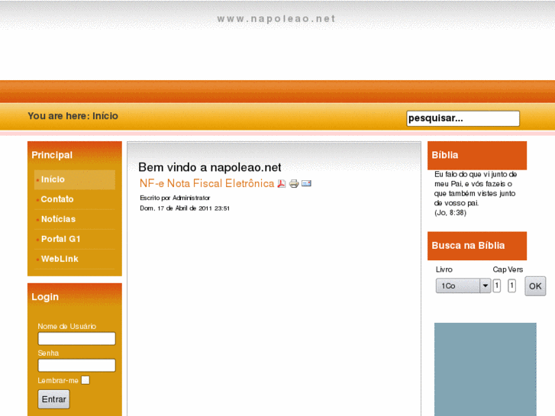Screen dimensions: 555x416
Task: Open the Livro dropdown showing 1Co
Action: tap(463, 285)
